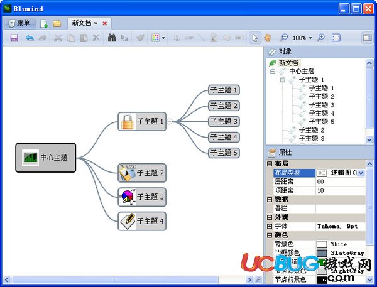377x287 pixels.
Task: Click the format painter brush icon
Action: tap(140, 38)
